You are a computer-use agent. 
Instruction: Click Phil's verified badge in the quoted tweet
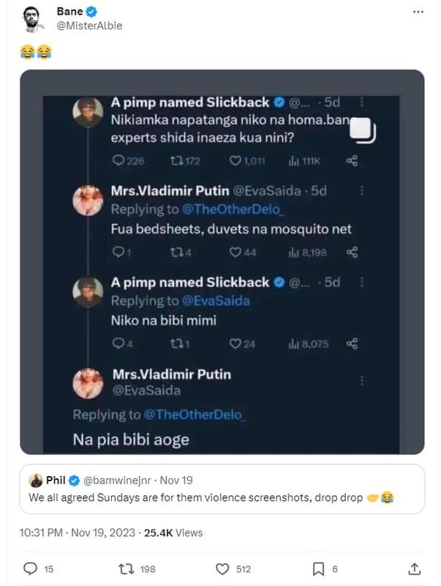click(x=72, y=481)
